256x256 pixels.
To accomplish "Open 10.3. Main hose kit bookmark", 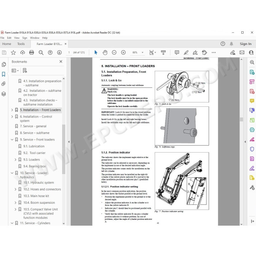I will pyautogui.click(x=36, y=196).
